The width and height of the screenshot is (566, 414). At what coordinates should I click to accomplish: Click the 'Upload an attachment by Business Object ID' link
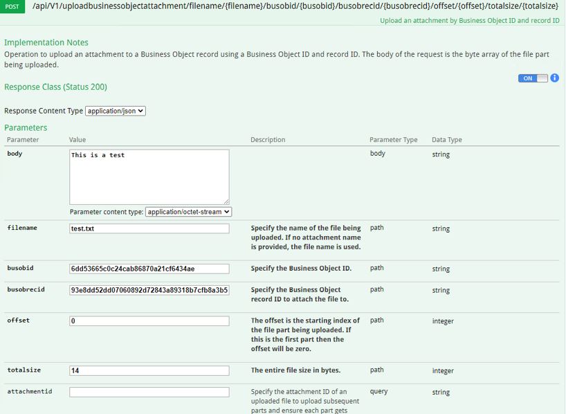468,20
